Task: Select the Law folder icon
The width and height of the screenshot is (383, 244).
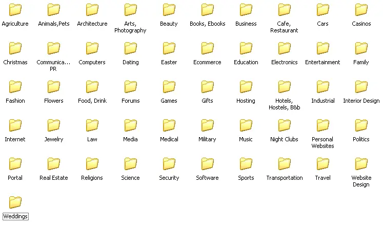Action: [92, 125]
